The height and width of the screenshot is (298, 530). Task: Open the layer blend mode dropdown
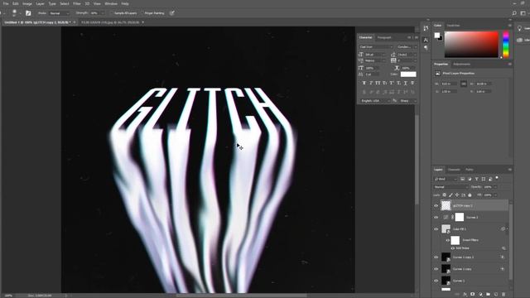point(450,187)
